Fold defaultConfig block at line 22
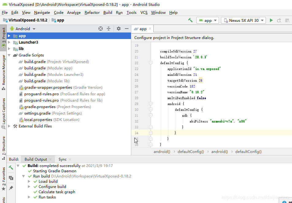 151,63
